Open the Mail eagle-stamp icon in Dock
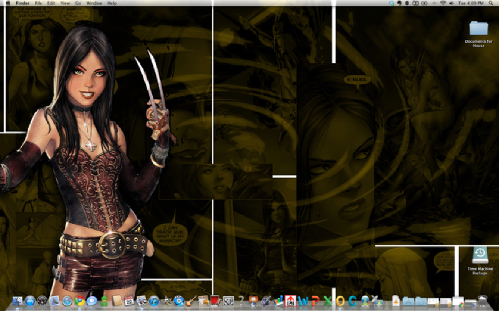This screenshot has width=499, height=311. pos(55,300)
